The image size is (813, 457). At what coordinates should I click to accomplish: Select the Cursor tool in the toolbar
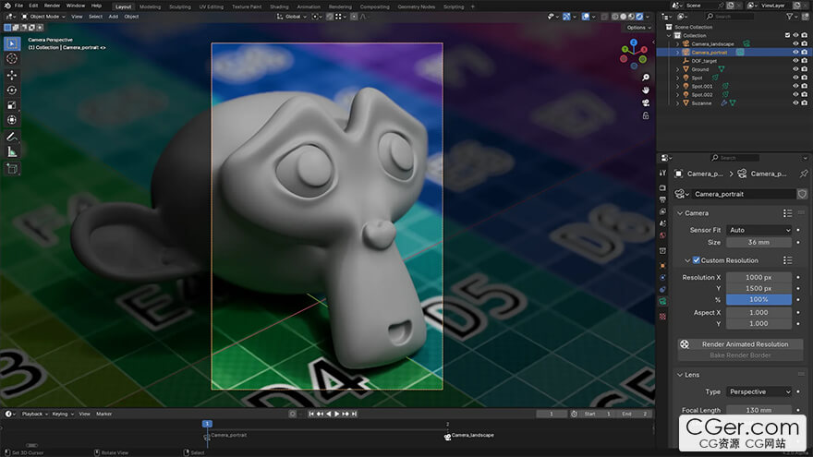pos(12,58)
